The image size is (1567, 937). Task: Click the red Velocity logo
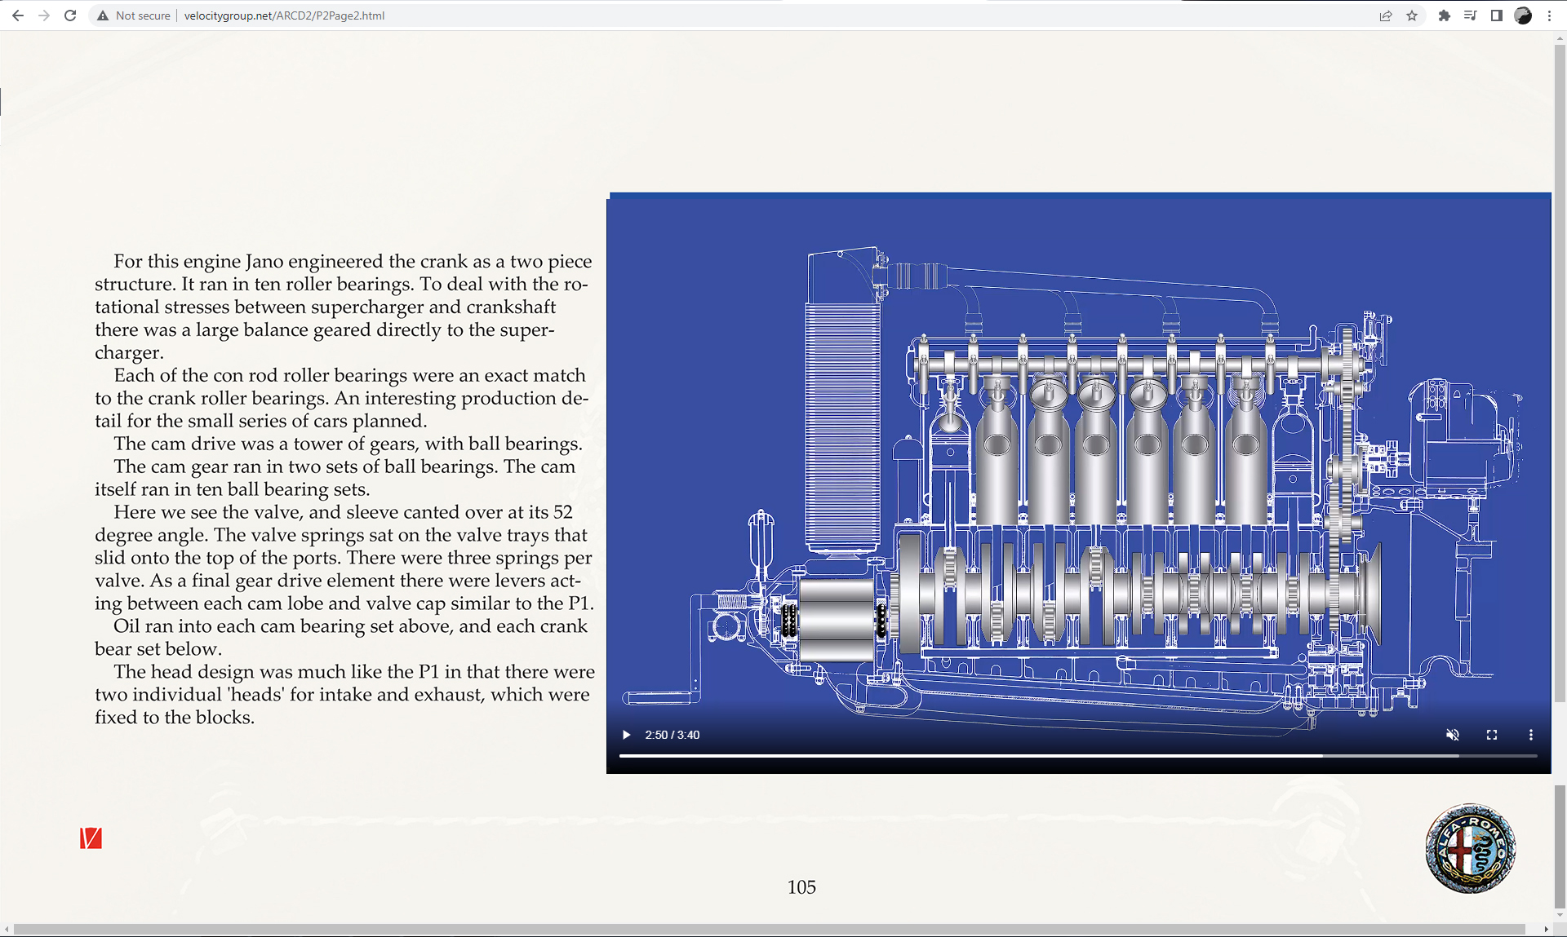(x=91, y=838)
